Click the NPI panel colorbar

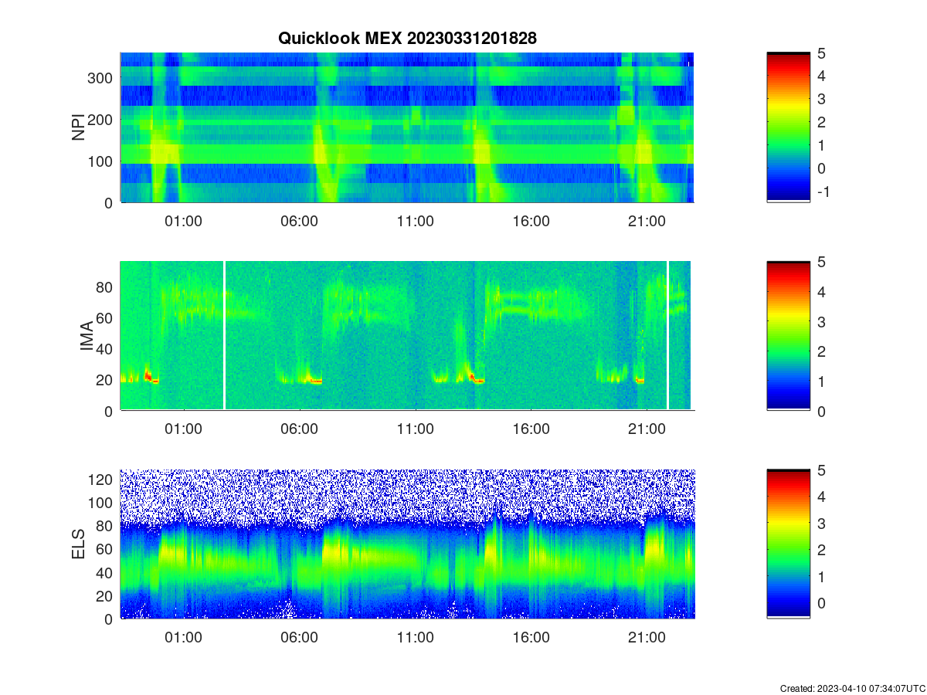tap(789, 127)
